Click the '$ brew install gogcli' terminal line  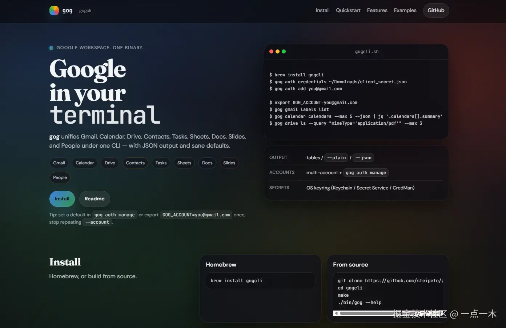(x=297, y=75)
